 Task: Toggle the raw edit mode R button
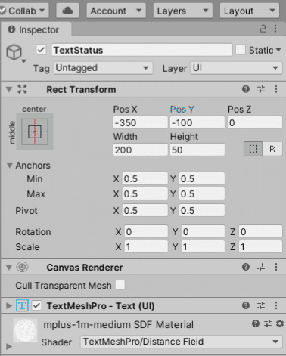point(272,149)
